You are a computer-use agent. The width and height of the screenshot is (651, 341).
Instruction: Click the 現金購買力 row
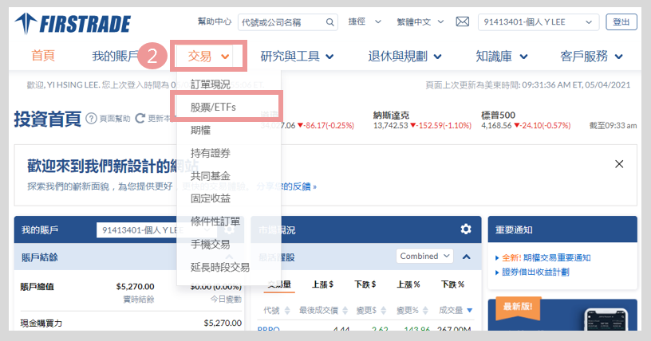tap(131, 323)
